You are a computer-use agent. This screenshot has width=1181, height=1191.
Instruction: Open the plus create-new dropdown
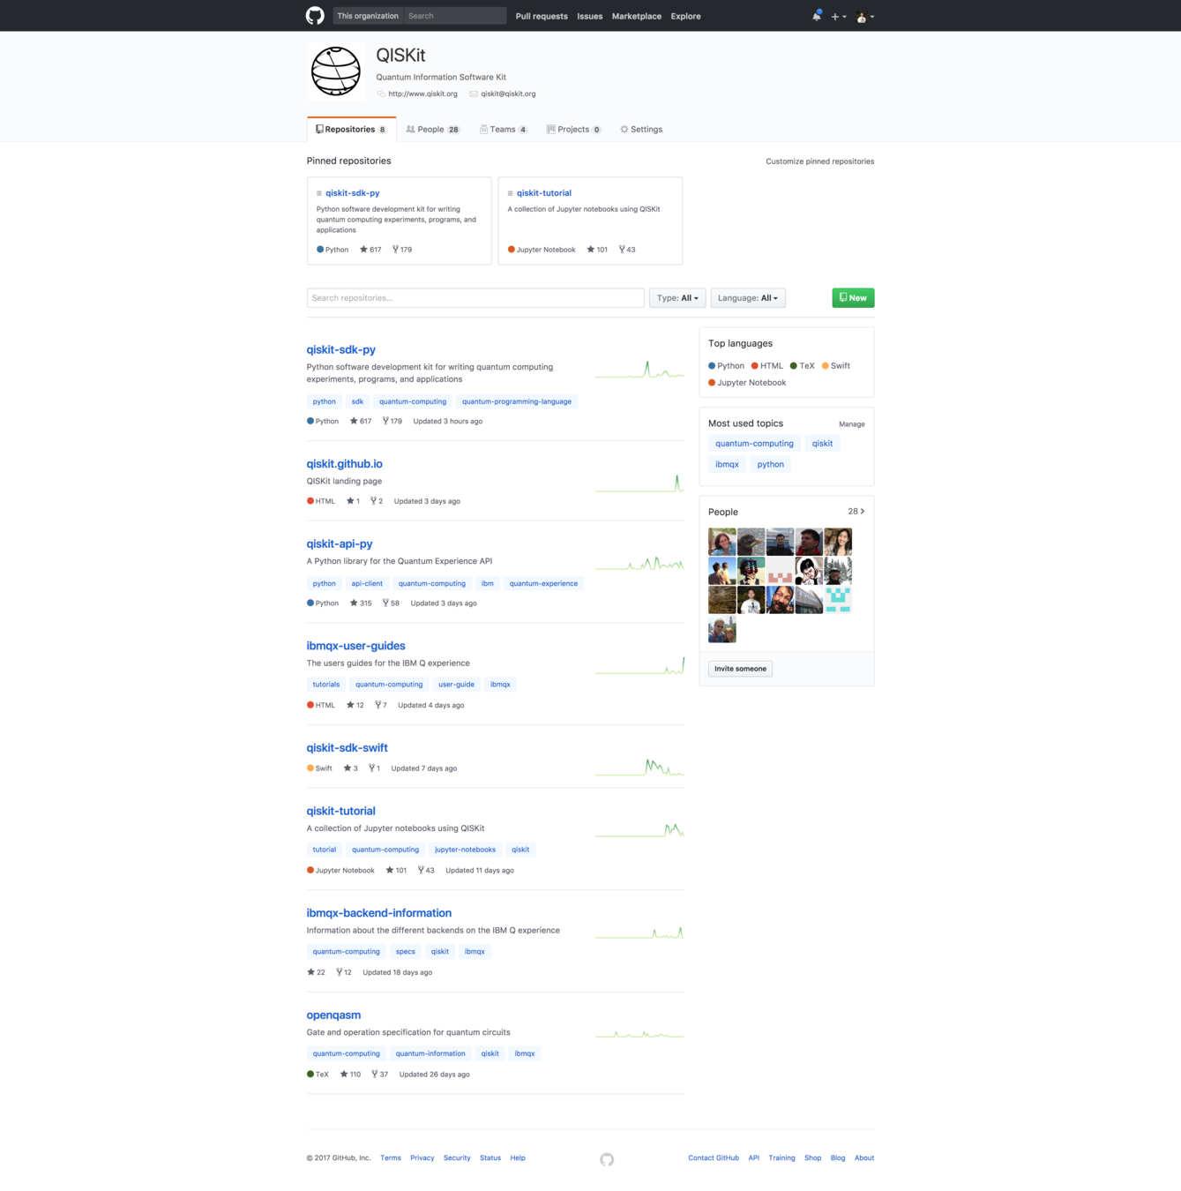pyautogui.click(x=838, y=17)
